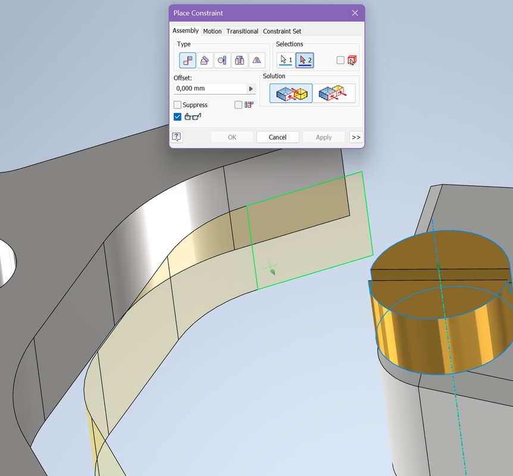Select the Angle constraint type
Viewport: 513px width, 476px height.
(205, 60)
